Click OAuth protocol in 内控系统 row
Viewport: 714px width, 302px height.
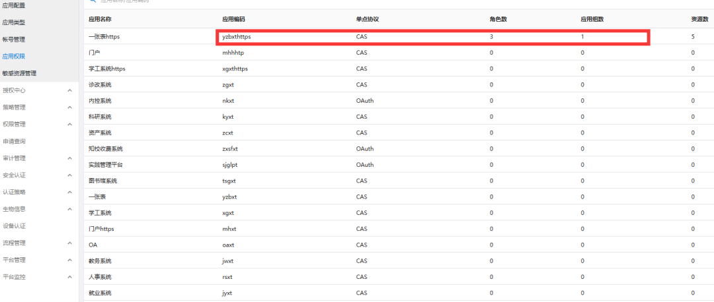tap(365, 101)
